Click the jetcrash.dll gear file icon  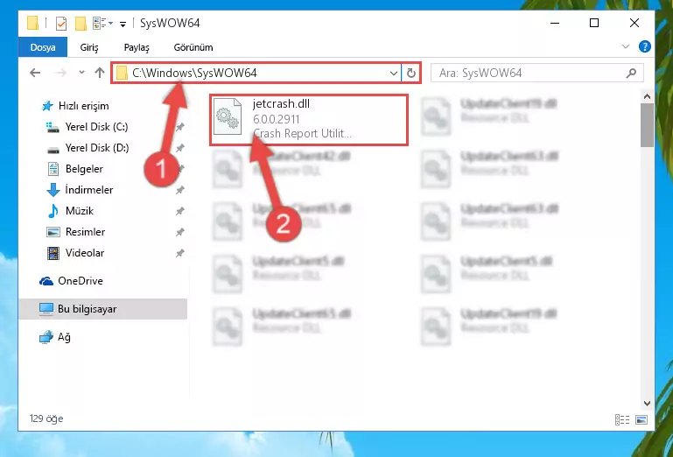[228, 117]
